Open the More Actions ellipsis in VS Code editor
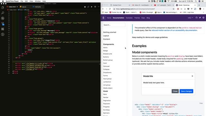The width and height of the screenshot is (206, 116). (x=98, y=7)
